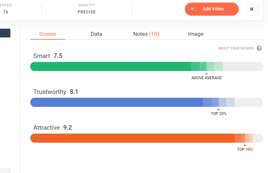Click the blue Top 20% marker triangle
Image resolution: width=268 pixels, height=173 pixels.
click(x=219, y=109)
